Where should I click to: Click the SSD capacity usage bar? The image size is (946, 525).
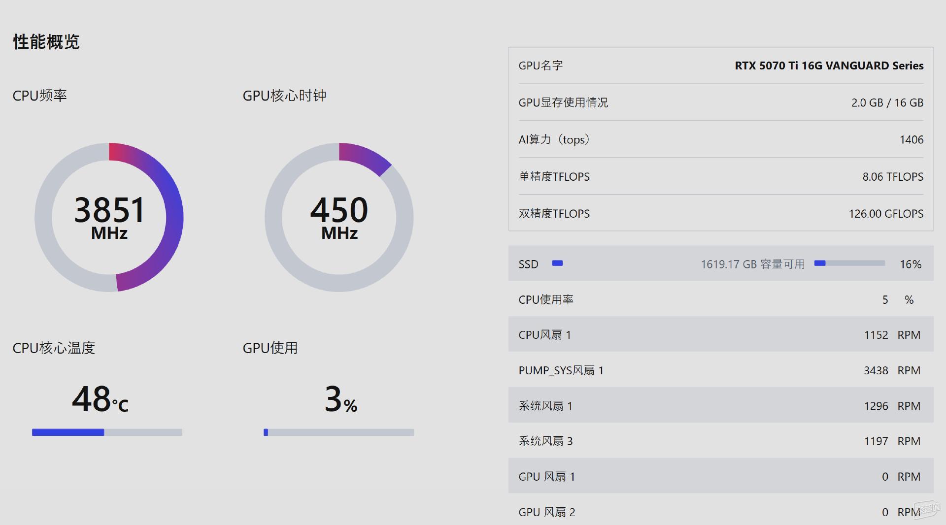[x=849, y=263]
